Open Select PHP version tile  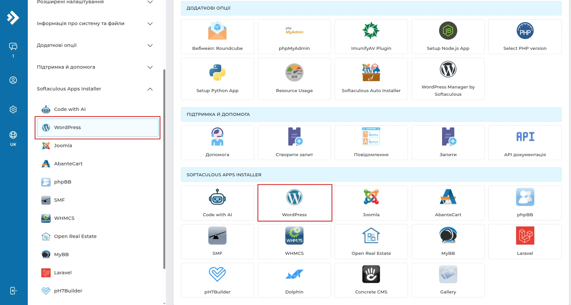pos(525,37)
